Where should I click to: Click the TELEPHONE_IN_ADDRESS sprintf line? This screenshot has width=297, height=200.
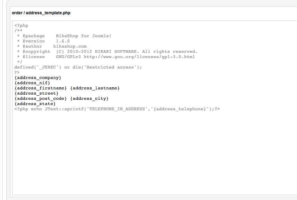click(117, 109)
